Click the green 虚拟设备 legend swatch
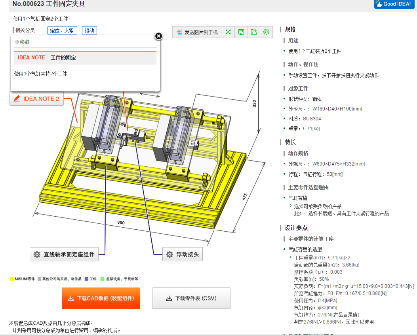The width and height of the screenshot is (417, 335). coord(103,279)
